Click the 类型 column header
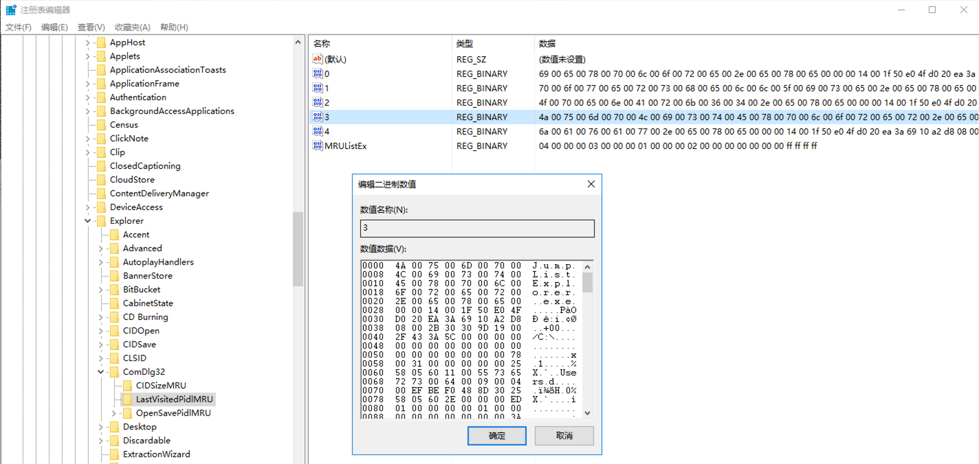Image resolution: width=979 pixels, height=464 pixels. tap(464, 44)
